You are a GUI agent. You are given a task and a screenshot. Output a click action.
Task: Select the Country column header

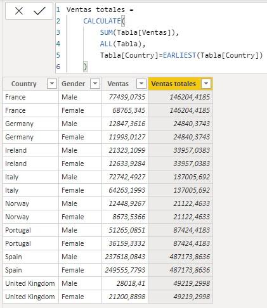[24, 84]
